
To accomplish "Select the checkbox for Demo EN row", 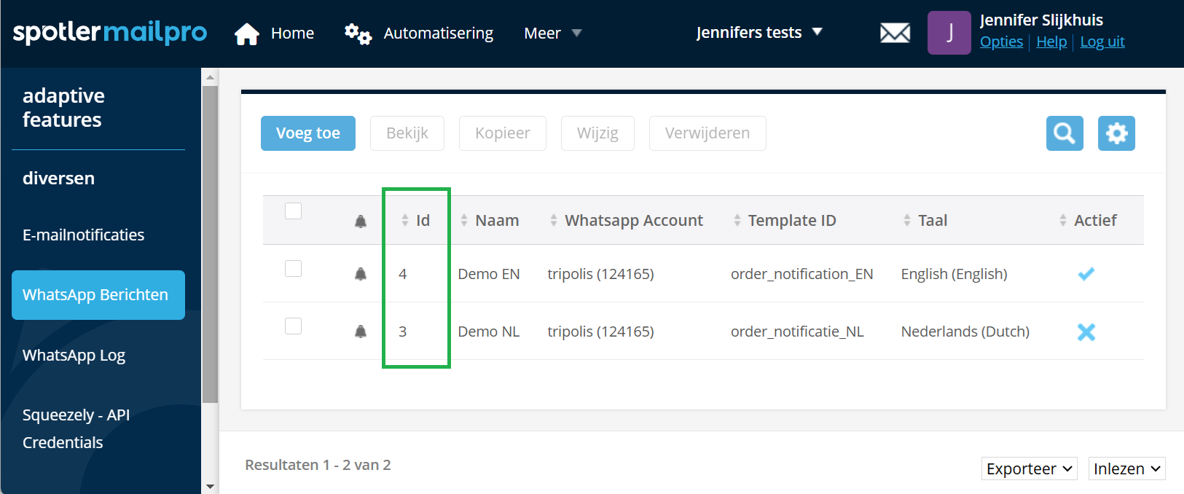I will point(293,269).
